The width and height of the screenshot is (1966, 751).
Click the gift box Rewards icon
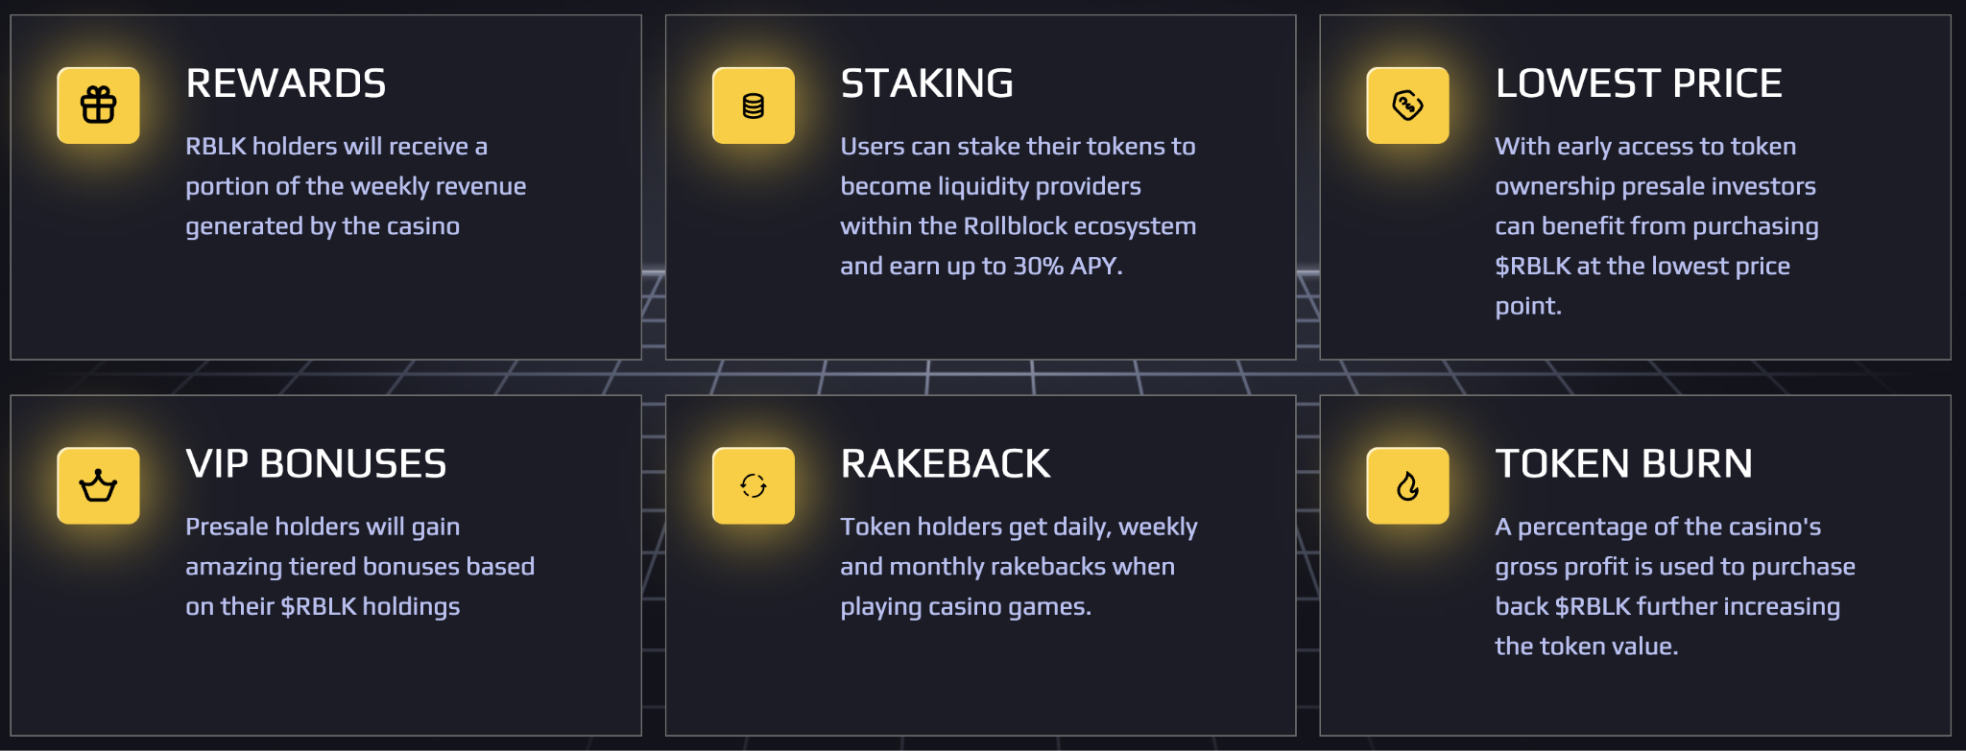coord(98,106)
